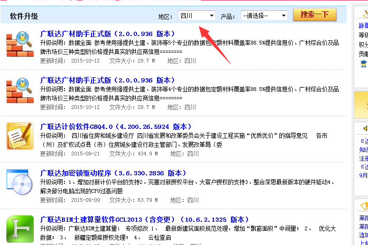This screenshot has width=368, height=245.
Task: Open 广联达计价软件GBQ4.0 (4.200.26.5924 版本) link
Action: coord(116,127)
